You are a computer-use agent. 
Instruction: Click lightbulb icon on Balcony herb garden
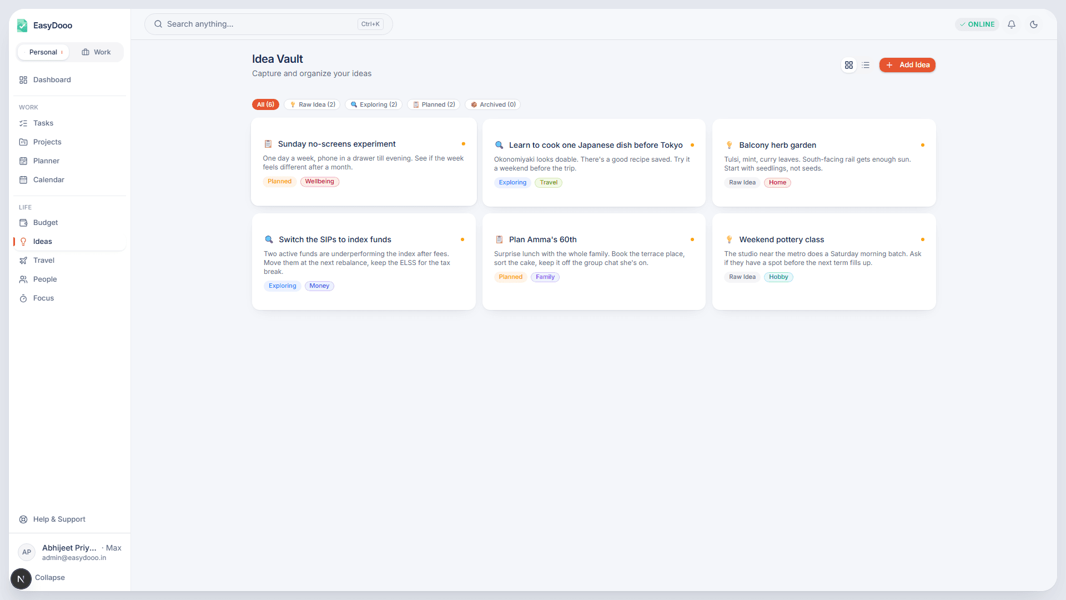coord(729,145)
